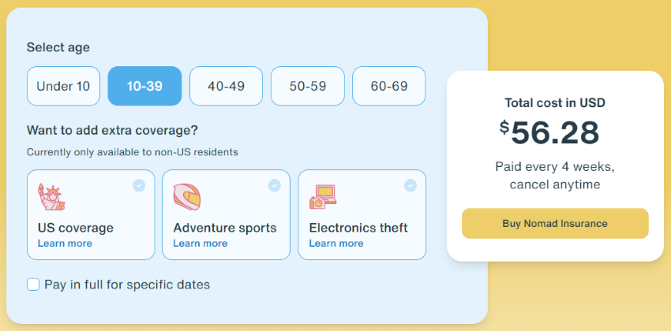The width and height of the screenshot is (671, 331).
Task: Open Learn more under Adventure sports
Action: coord(201,244)
